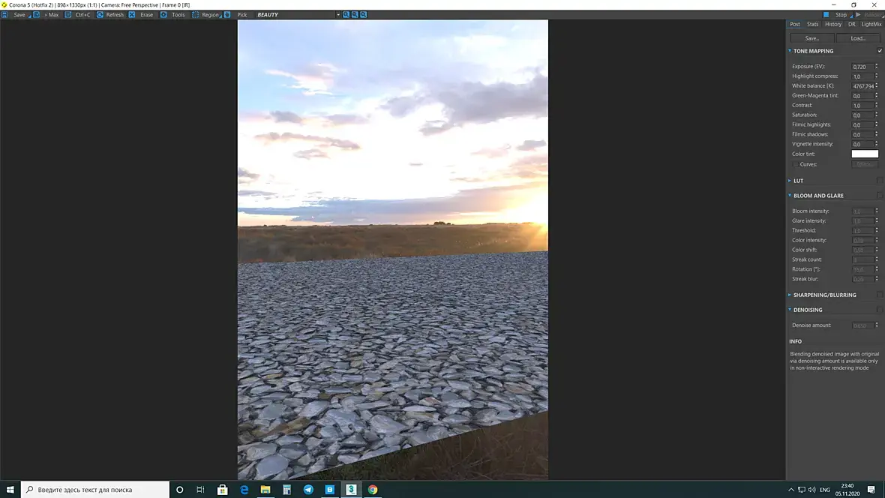Click the Highlight compress value field
The height and width of the screenshot is (498, 885).
tap(862, 76)
